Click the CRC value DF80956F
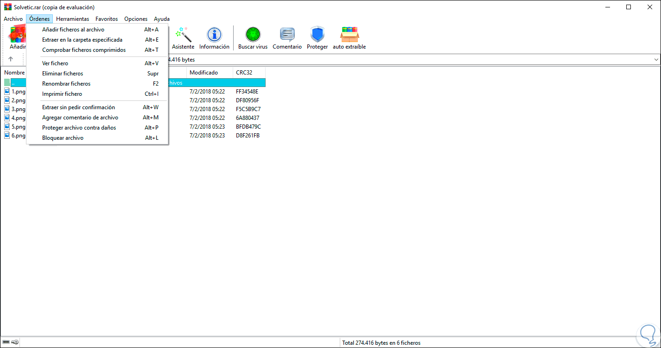This screenshot has width=661, height=348. [248, 100]
